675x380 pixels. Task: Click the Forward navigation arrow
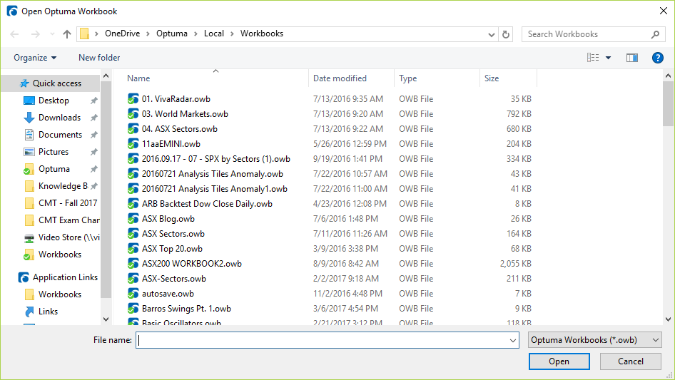click(x=35, y=34)
